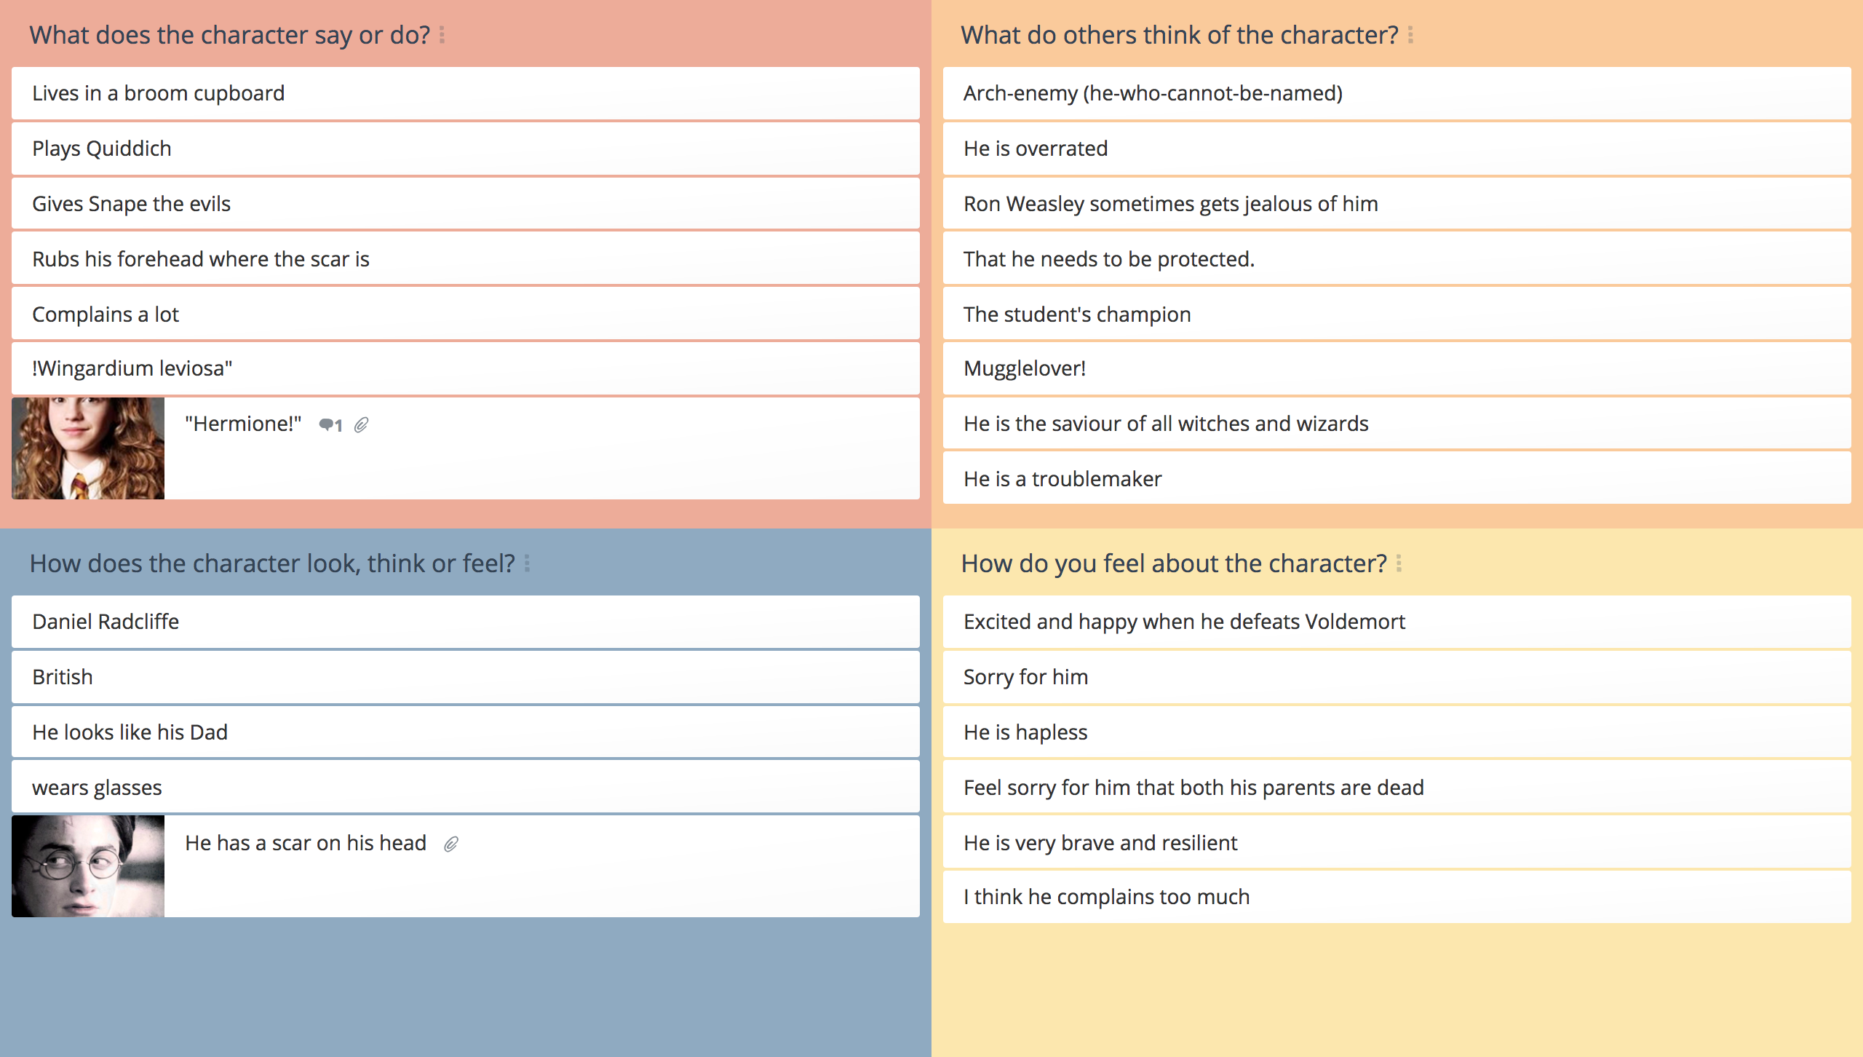Select 'I think he complains too much' post
Screen dimensions: 1863x1057
click(1397, 897)
